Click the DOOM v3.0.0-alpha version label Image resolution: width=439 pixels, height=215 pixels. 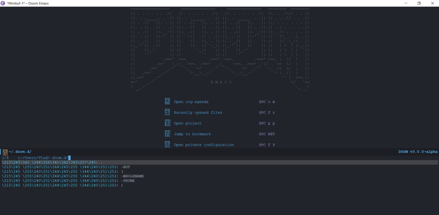tap(418, 152)
